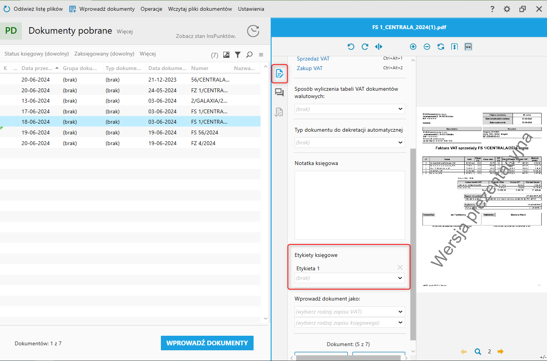Click the Zakup VAT link
The height and width of the screenshot is (361, 547).
tap(310, 68)
